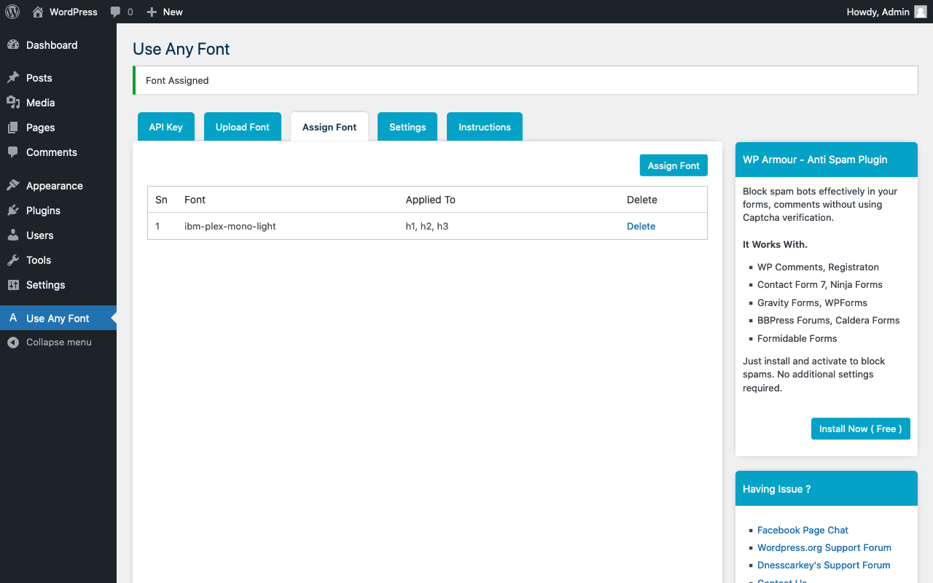Screen dimensions: 933x583
Task: Open Dnesscarkey's Support Forum link
Action: click(x=824, y=565)
